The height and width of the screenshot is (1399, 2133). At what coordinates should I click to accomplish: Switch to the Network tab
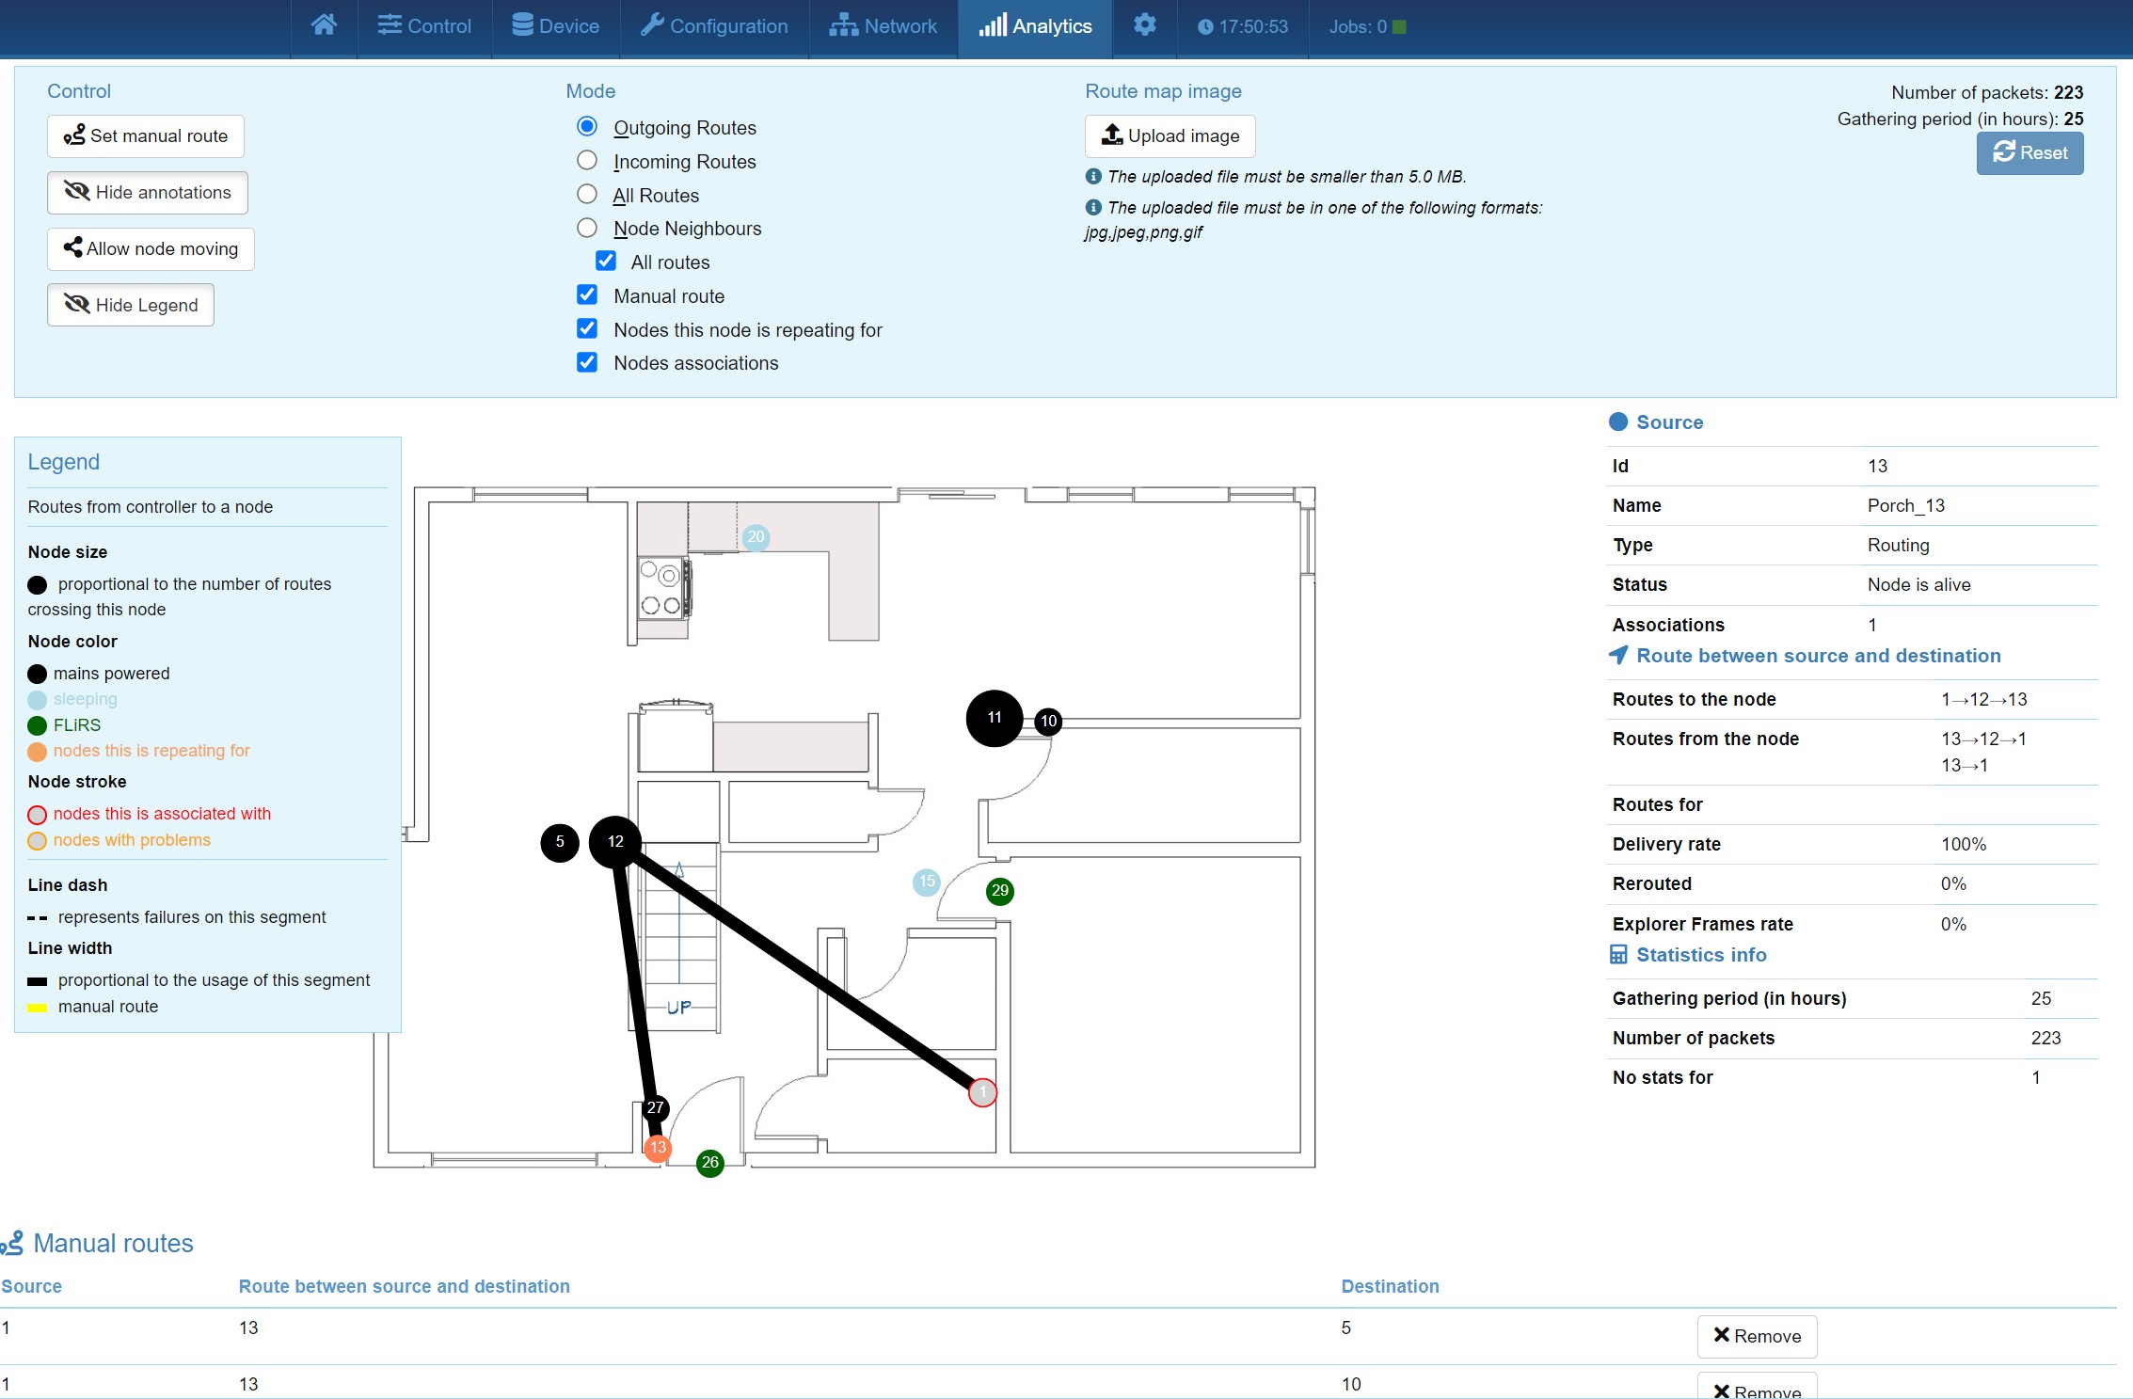click(x=883, y=25)
